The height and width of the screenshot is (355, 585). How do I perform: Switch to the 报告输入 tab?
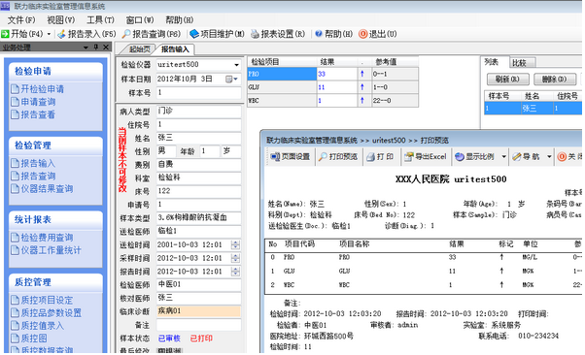[175, 49]
